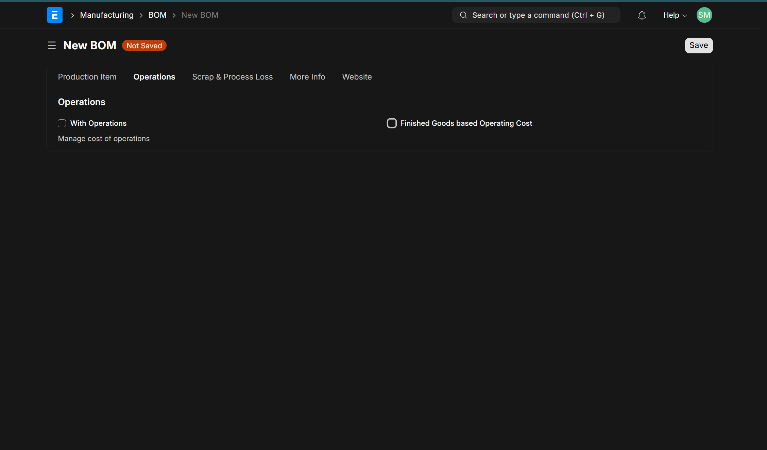This screenshot has width=767, height=450.
Task: Go to the Website tab
Action: 357,77
